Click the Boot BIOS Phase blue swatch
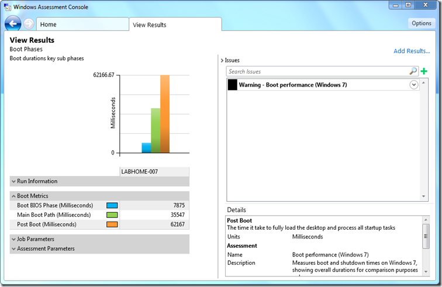This screenshot has height=287, width=442. click(x=112, y=206)
